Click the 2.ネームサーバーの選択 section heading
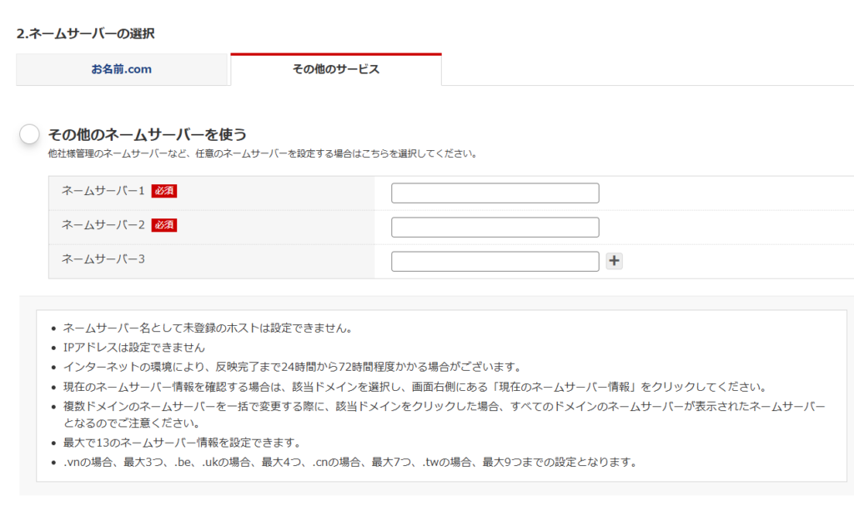Viewport: 854px width, 531px height. 85,34
